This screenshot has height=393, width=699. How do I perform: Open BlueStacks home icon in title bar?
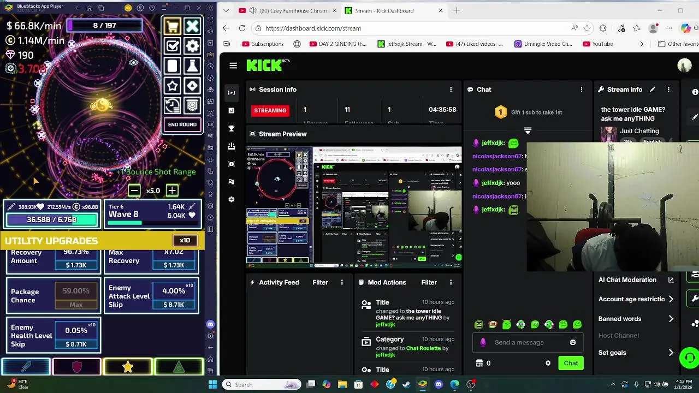pyautogui.click(x=90, y=8)
